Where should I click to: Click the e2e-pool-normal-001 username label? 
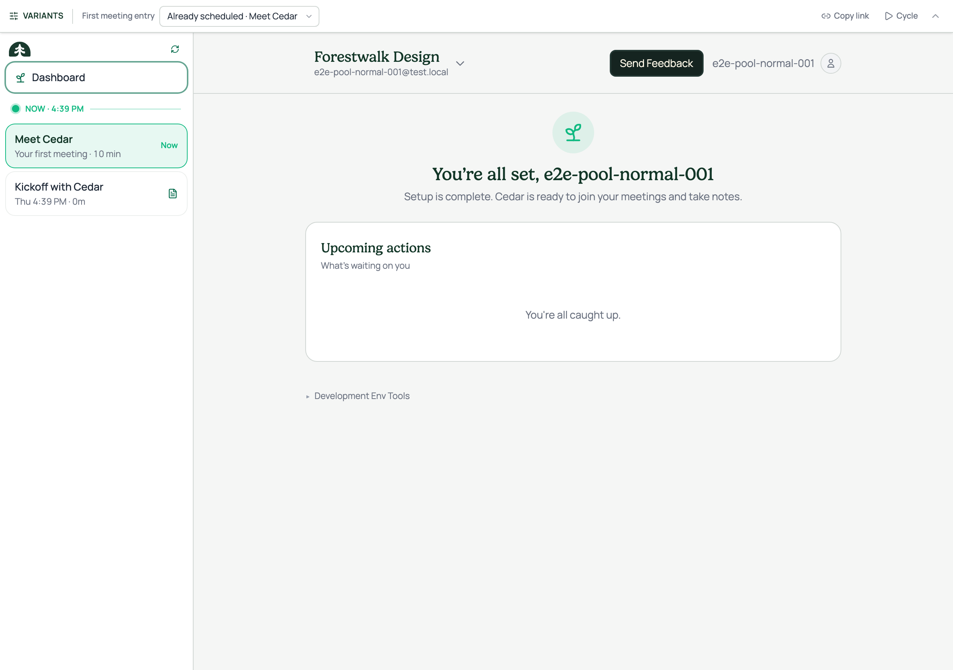[763, 63]
